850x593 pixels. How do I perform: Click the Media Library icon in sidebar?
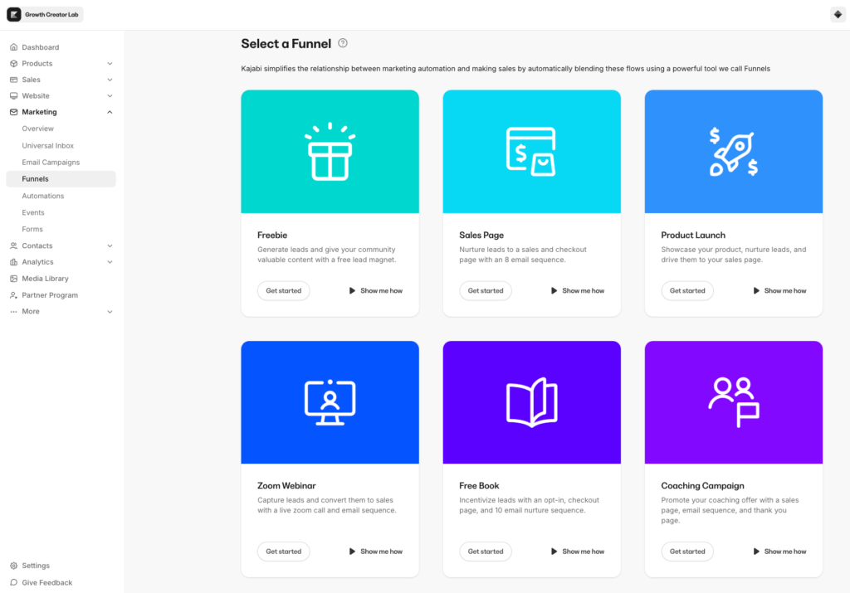13,279
